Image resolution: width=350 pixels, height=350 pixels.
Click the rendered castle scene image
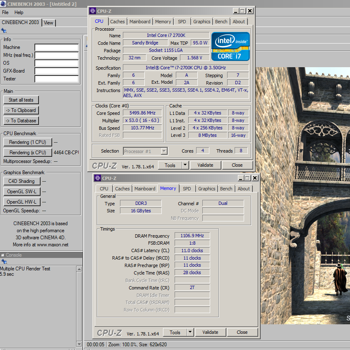(x=303, y=196)
